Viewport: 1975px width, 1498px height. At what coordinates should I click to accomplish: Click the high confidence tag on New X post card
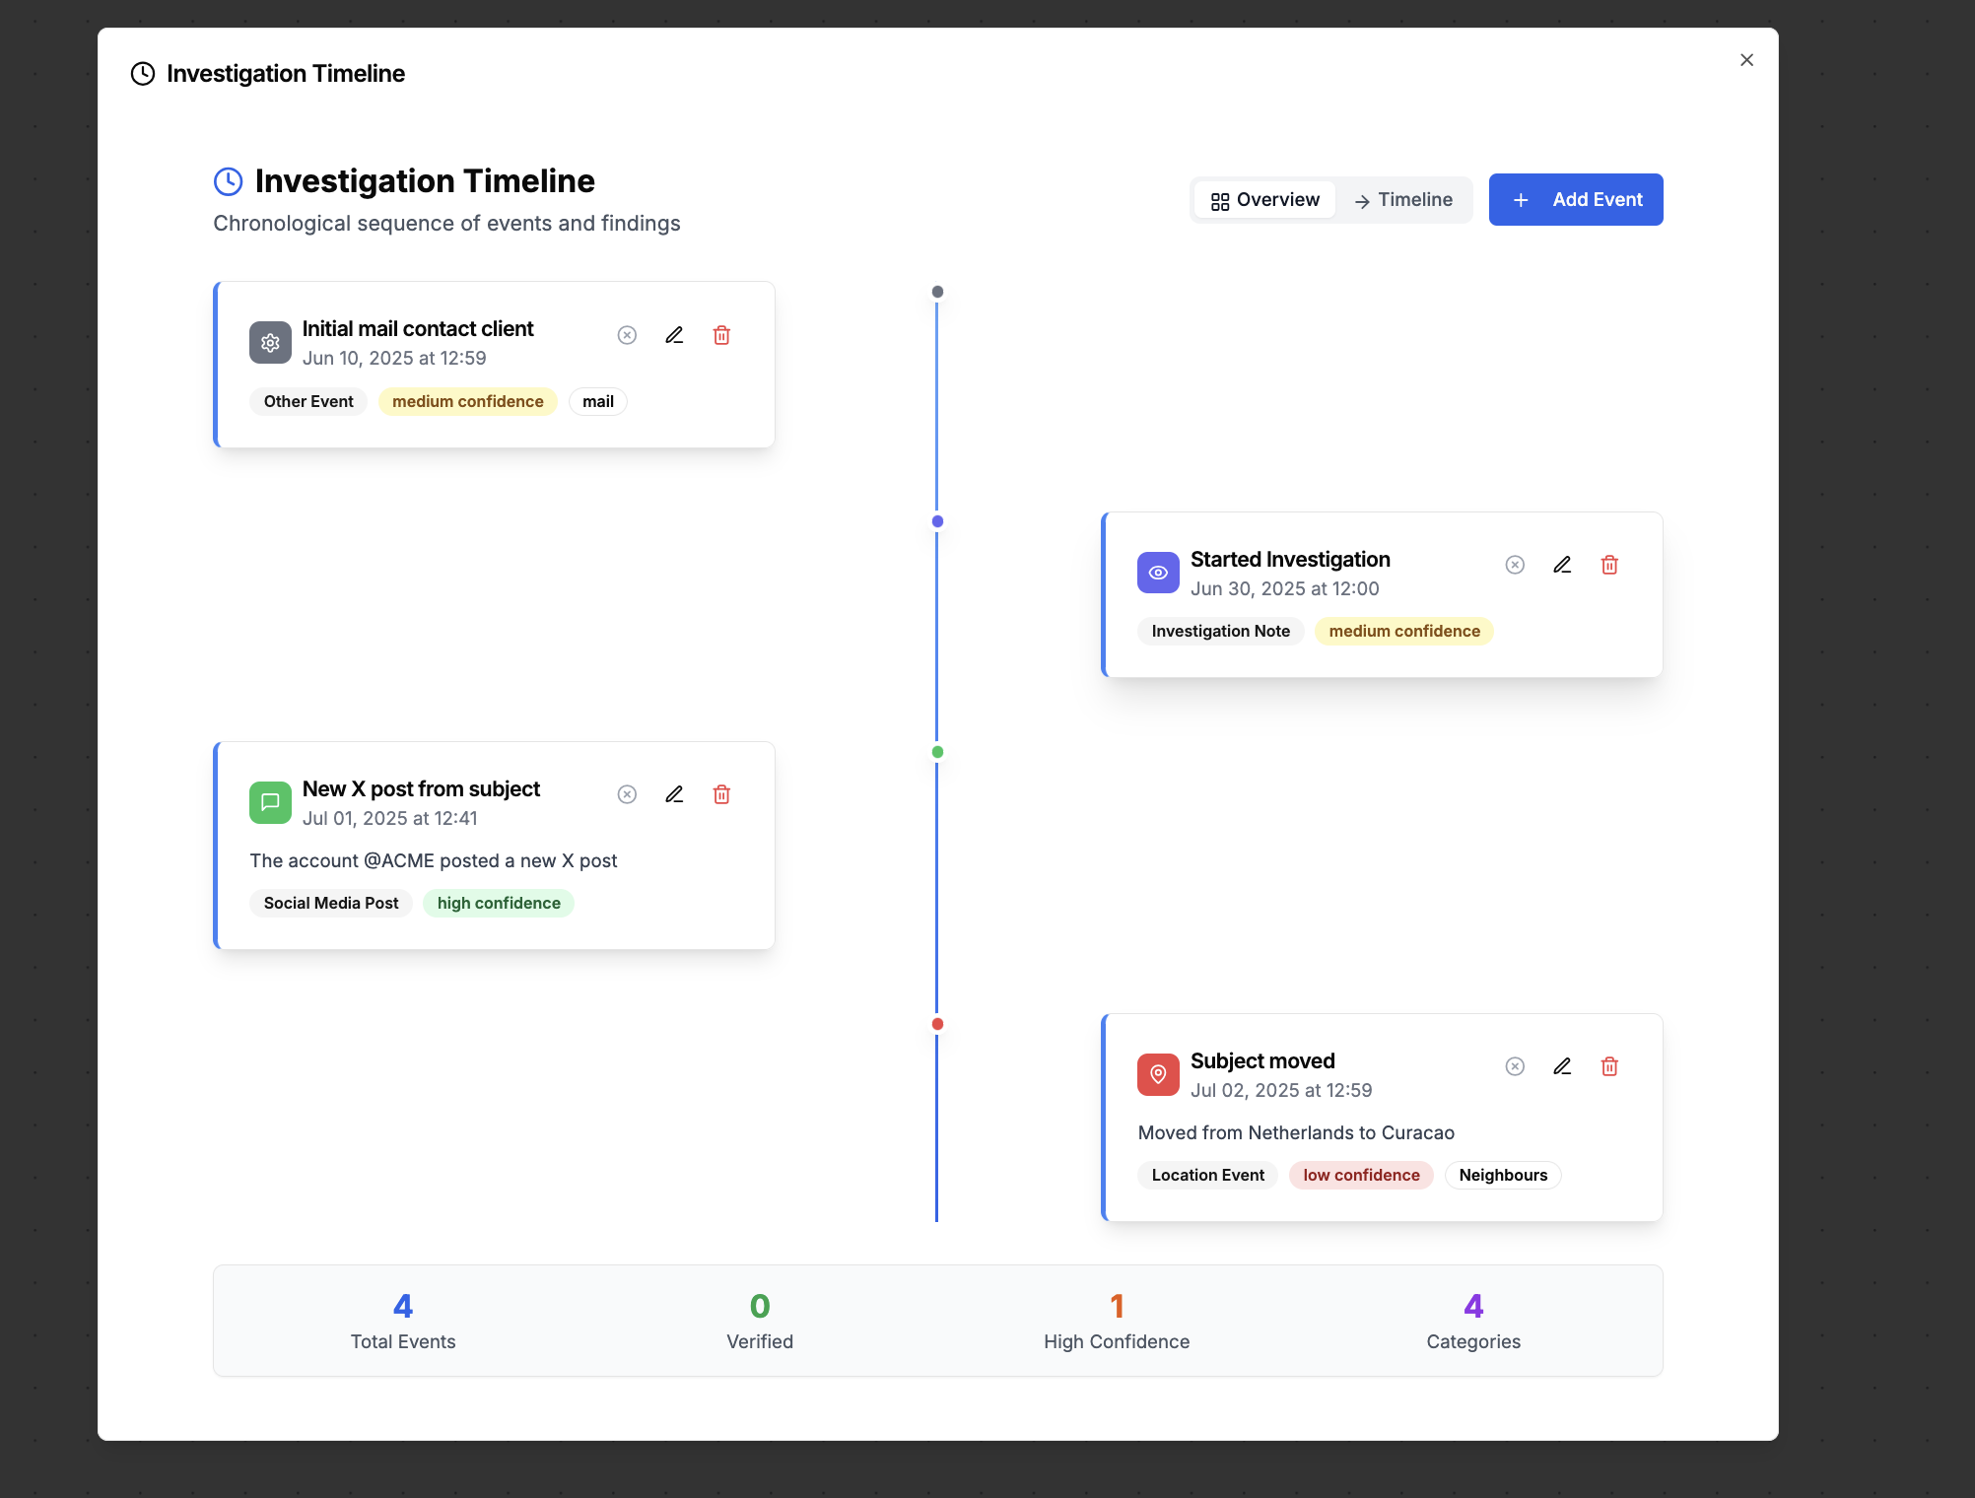[498, 903]
